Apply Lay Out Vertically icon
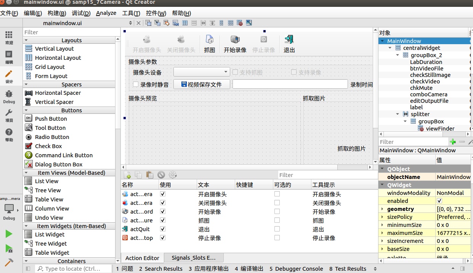 point(194,23)
